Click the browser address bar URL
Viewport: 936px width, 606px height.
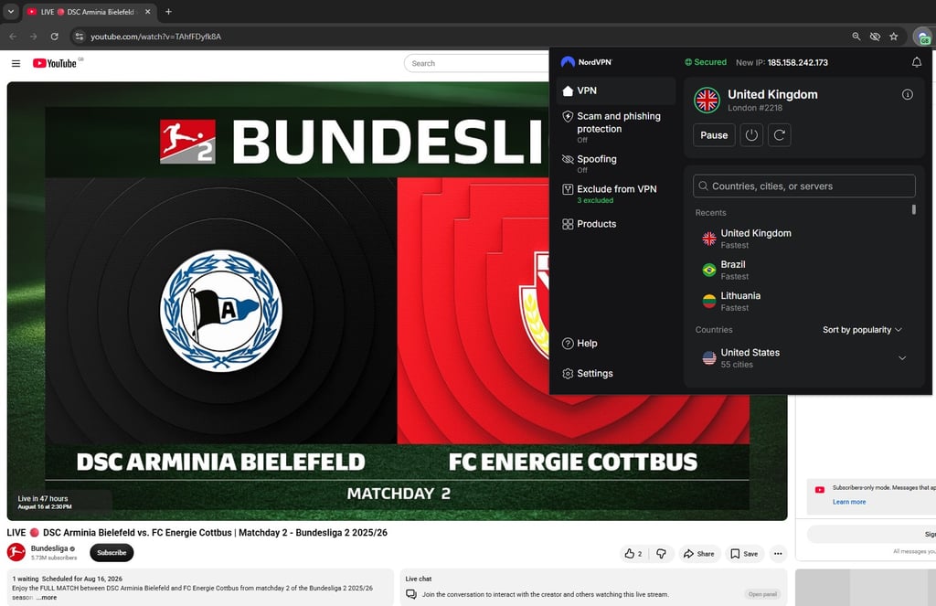point(155,37)
